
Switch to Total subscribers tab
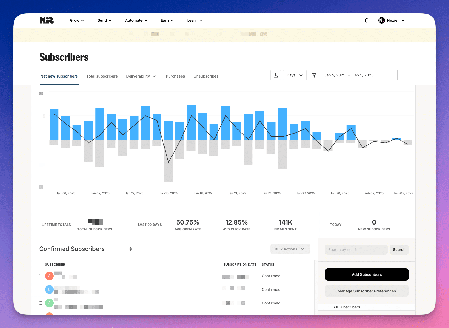pos(102,76)
